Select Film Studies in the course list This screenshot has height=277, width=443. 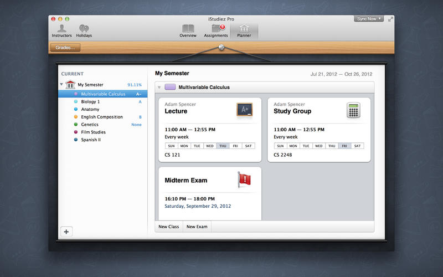point(93,132)
